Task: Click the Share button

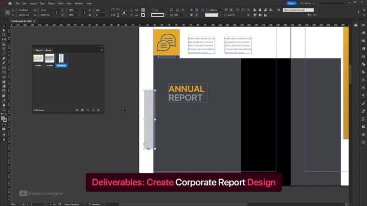Action: [x=291, y=3]
